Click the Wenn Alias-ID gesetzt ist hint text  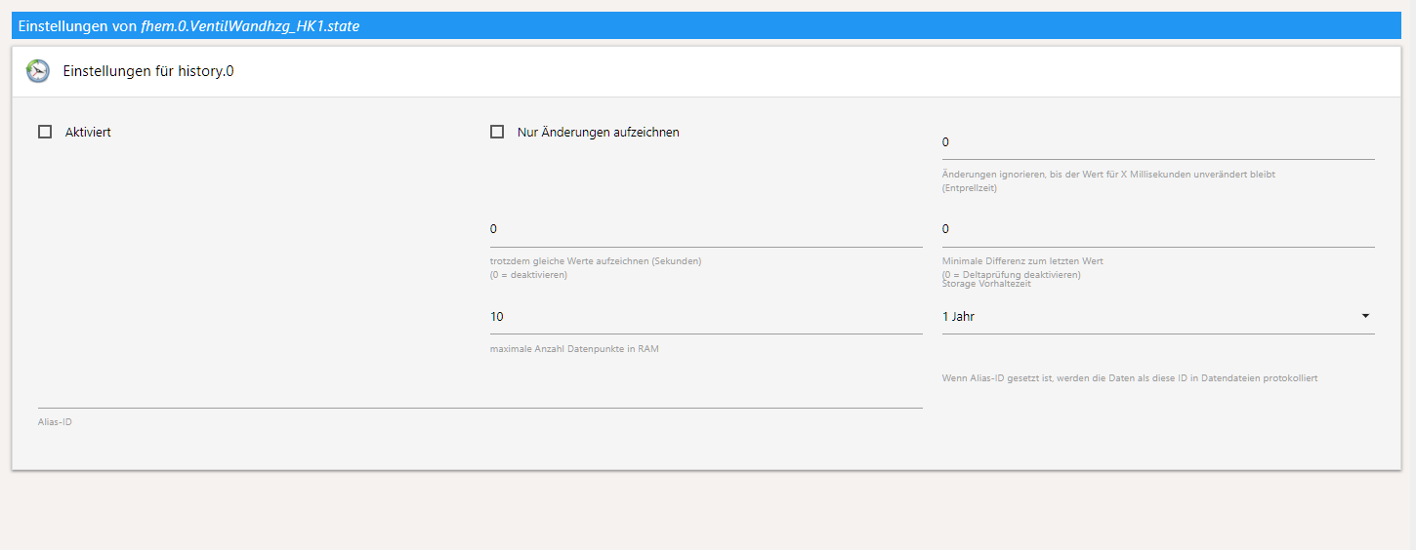pos(1130,377)
